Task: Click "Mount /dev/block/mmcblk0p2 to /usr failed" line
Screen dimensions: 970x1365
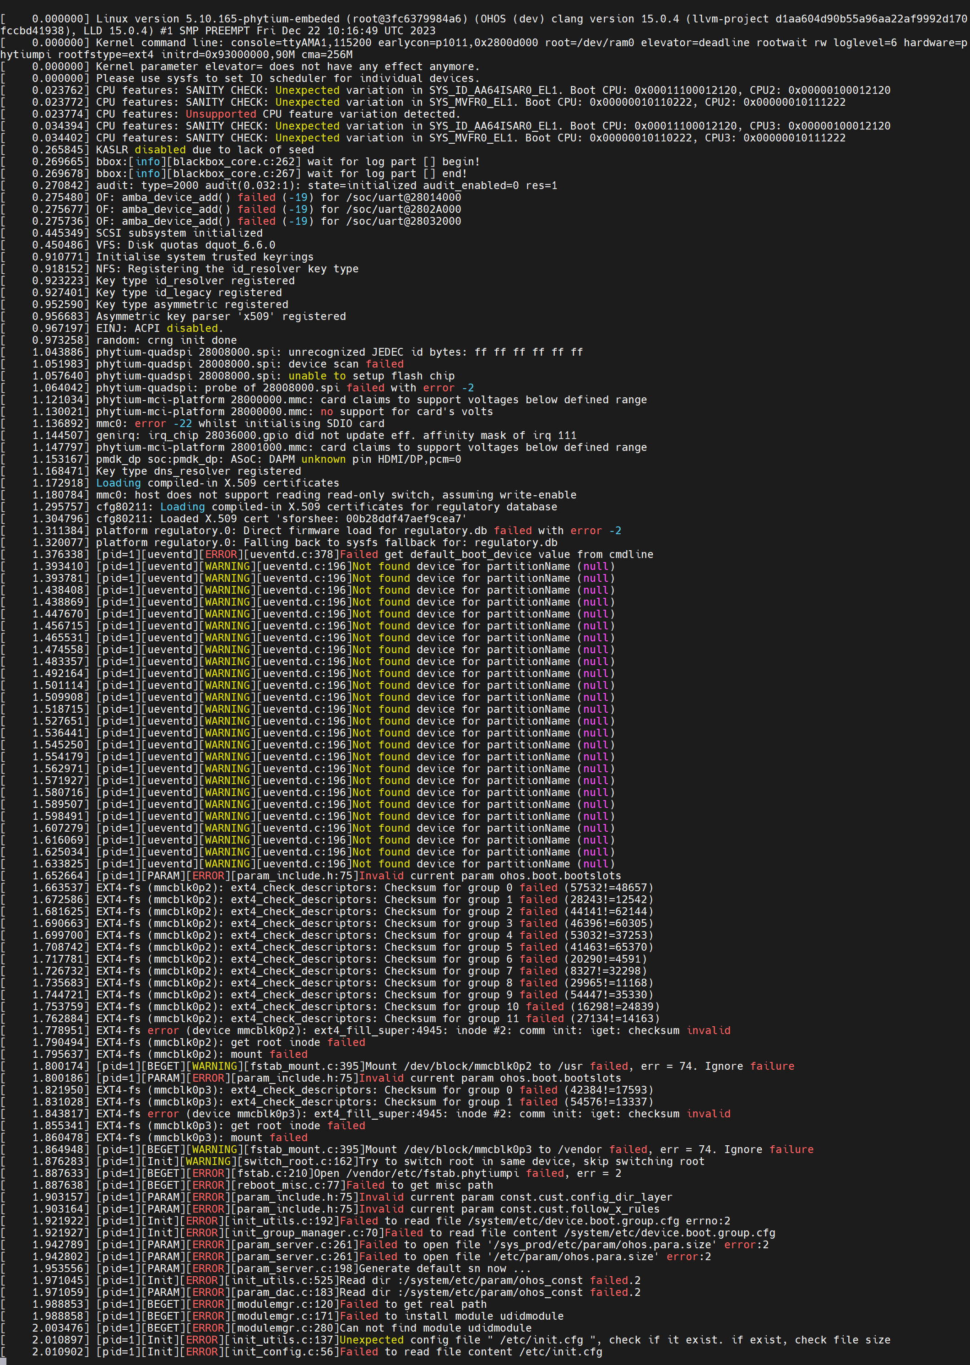Action: coord(398,1067)
